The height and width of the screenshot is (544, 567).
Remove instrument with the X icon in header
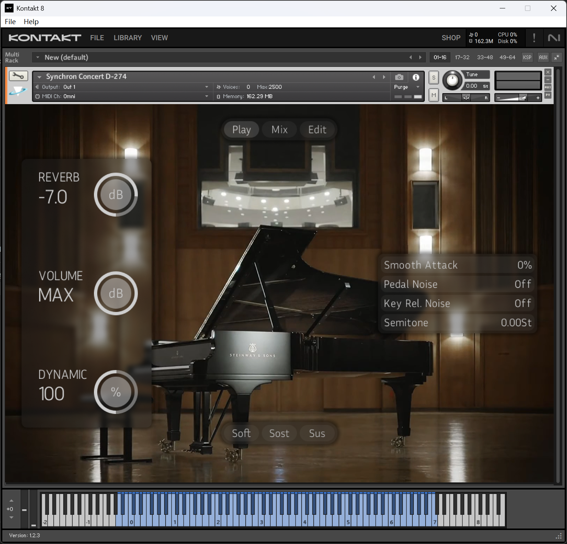point(548,72)
